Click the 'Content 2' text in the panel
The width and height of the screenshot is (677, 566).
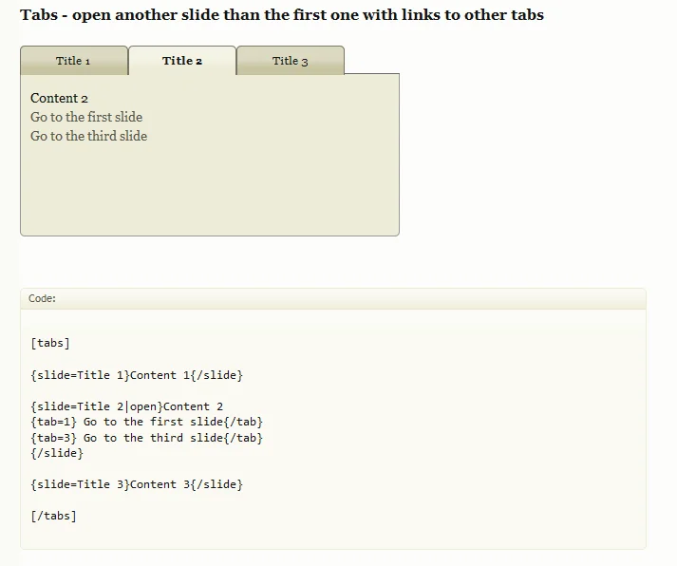click(x=59, y=99)
